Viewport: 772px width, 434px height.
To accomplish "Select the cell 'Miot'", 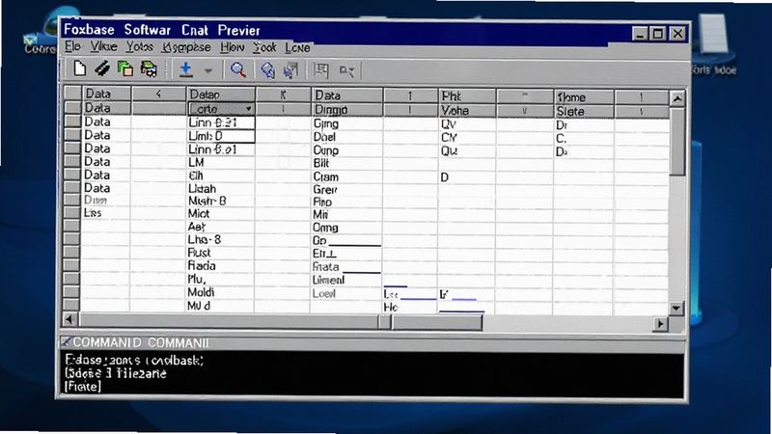I will (x=220, y=213).
